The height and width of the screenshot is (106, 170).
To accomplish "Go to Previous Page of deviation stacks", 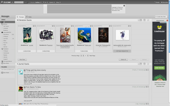I will (75, 56).
